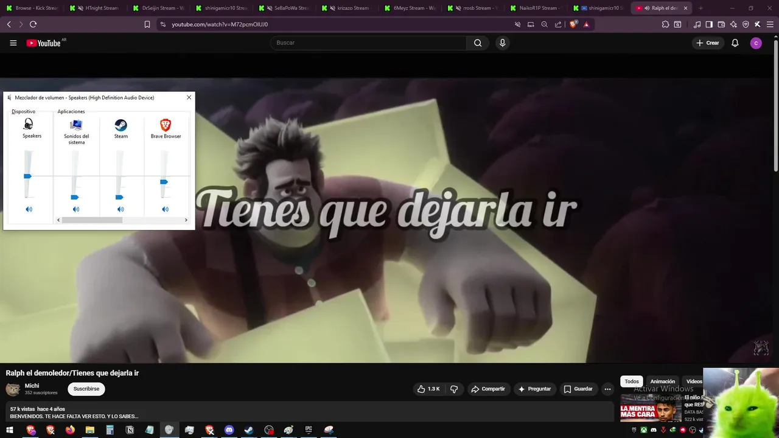Click the YouTube search magnifier button
779x438 pixels.
pyautogui.click(x=478, y=43)
